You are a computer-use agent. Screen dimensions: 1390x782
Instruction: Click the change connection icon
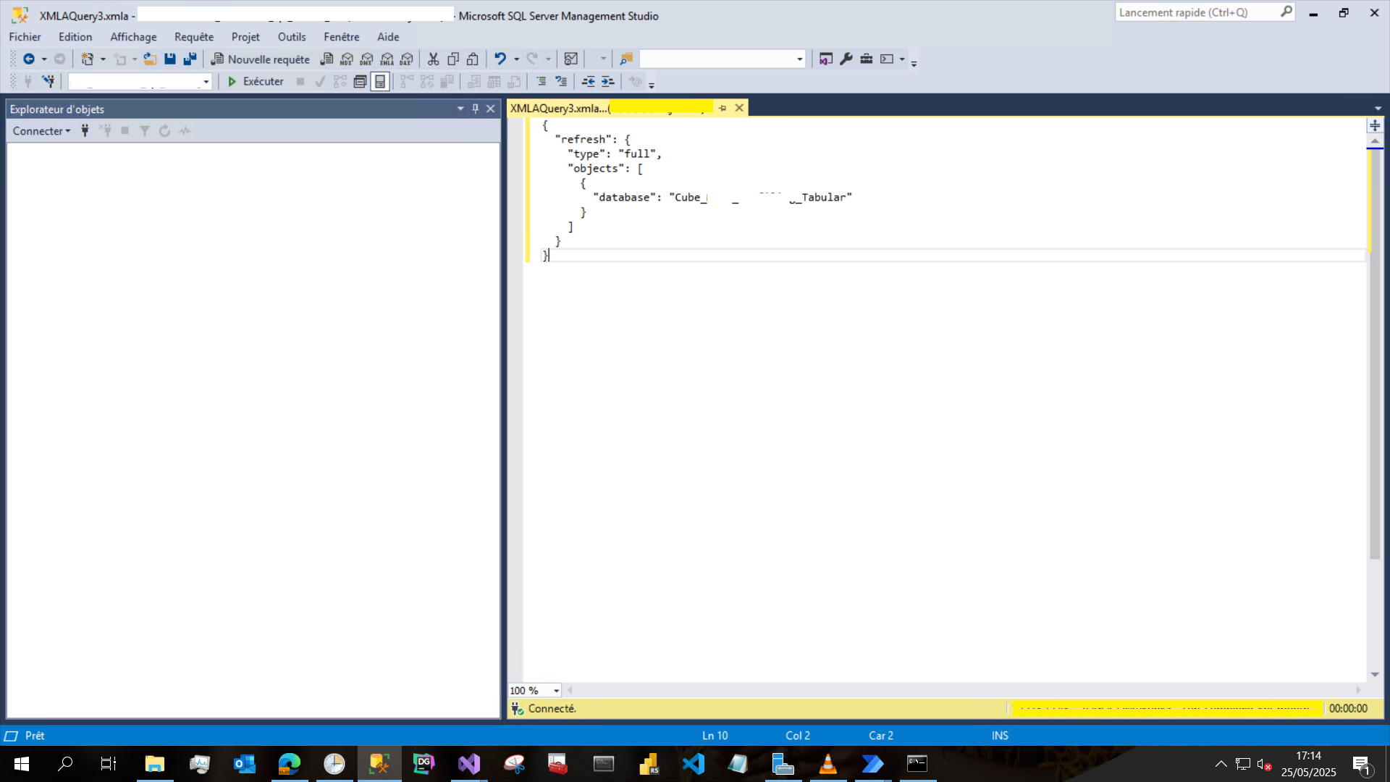click(x=49, y=82)
